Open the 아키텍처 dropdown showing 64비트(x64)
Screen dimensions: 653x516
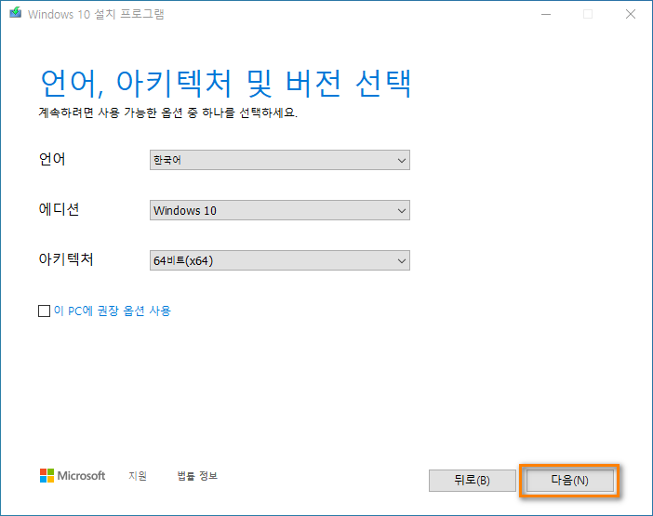pyautogui.click(x=280, y=260)
